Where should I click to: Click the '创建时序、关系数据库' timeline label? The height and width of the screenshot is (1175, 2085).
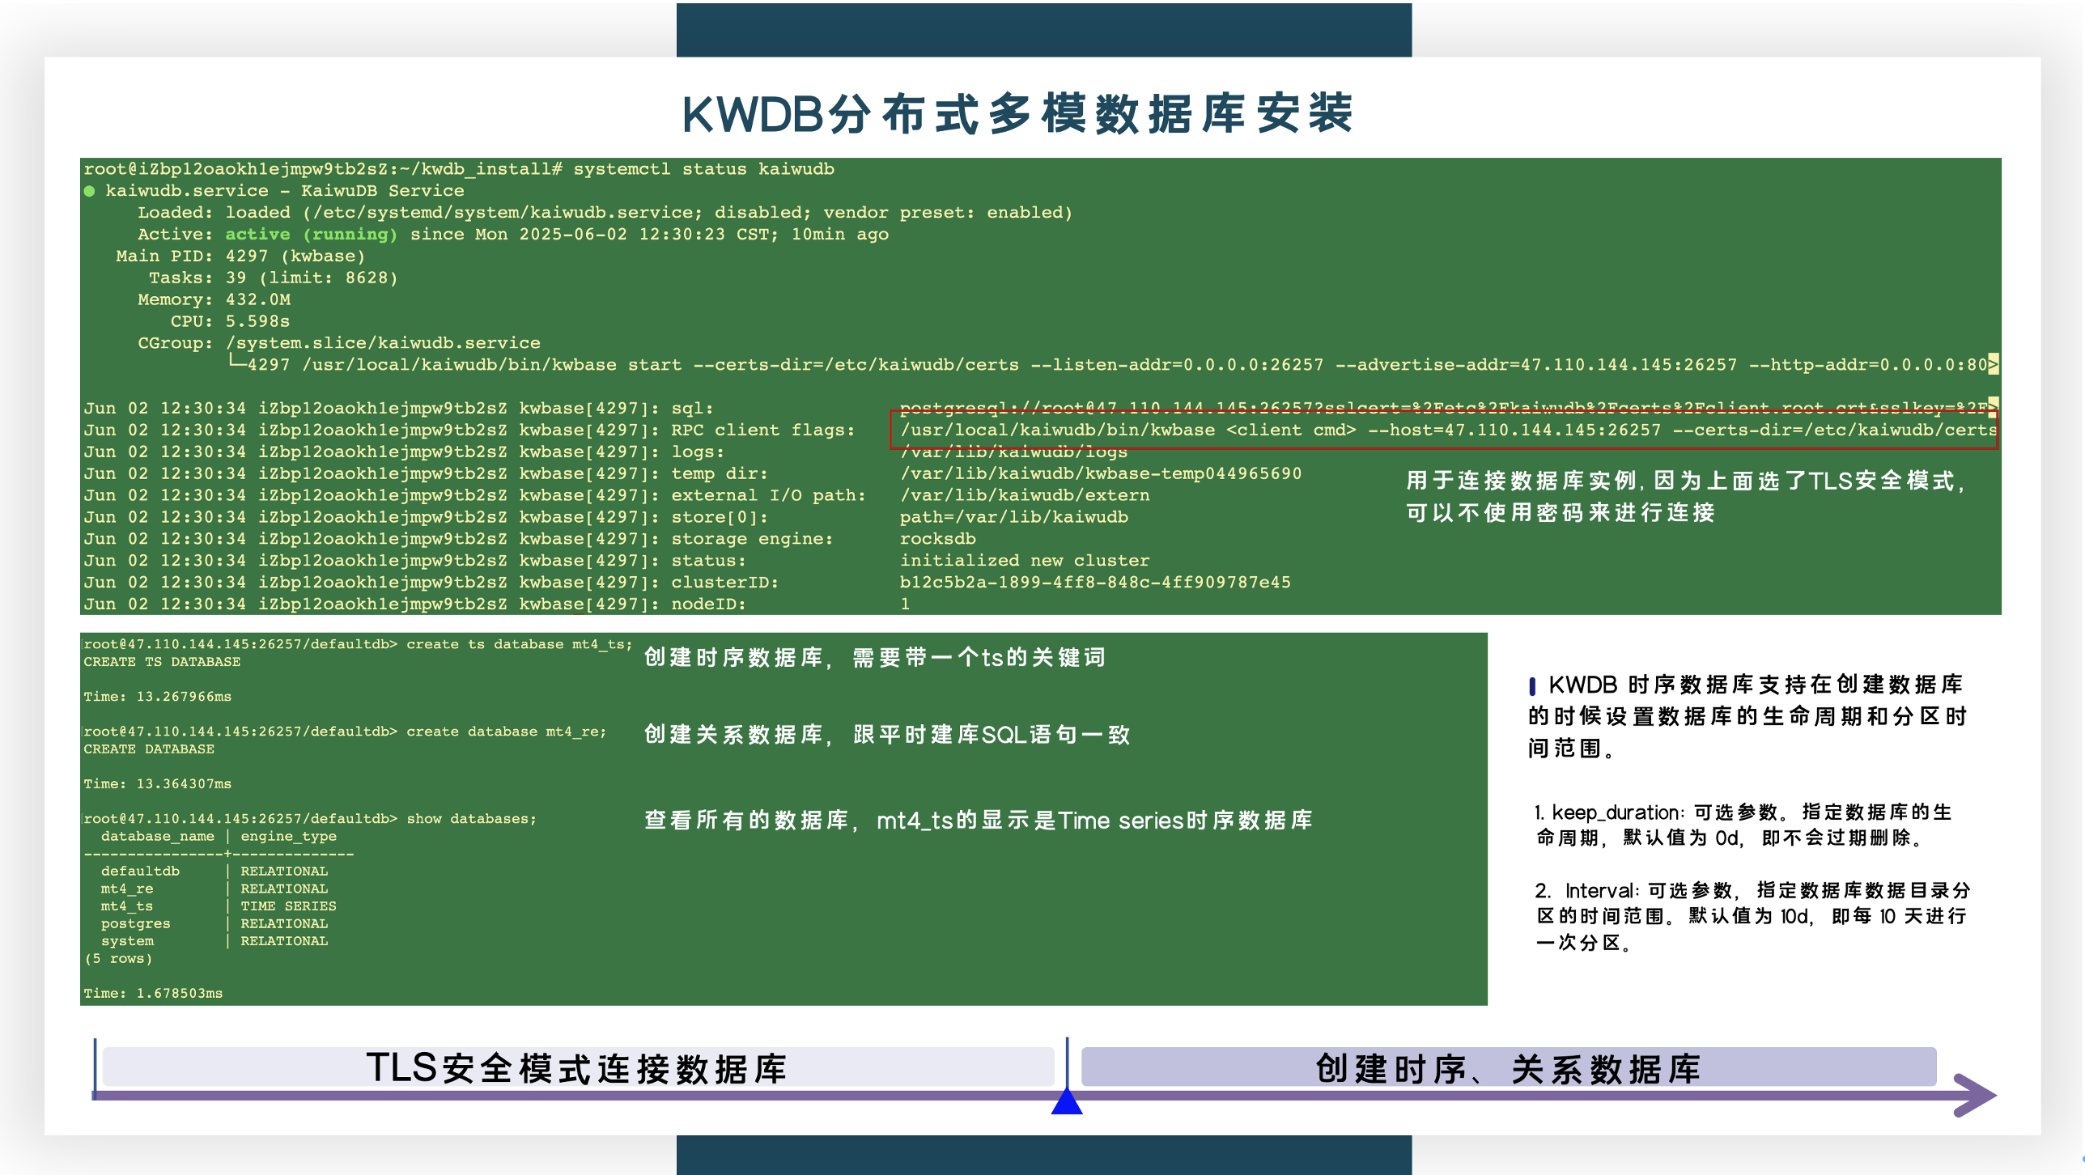point(1508,1068)
